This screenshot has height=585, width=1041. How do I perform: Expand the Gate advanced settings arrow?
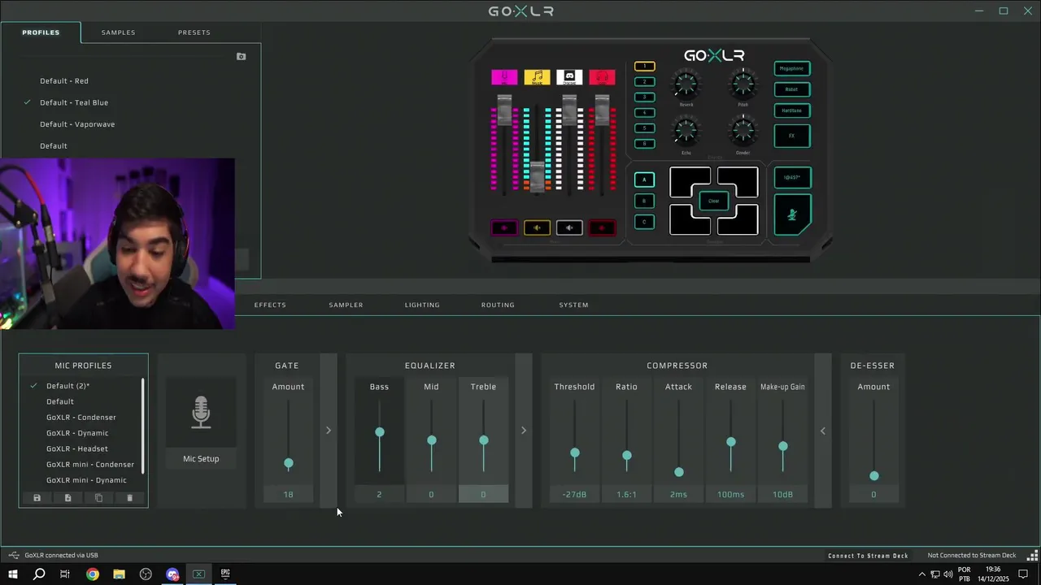(x=329, y=430)
